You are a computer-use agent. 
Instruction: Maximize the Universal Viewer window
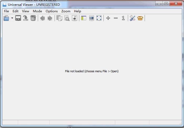[x=166, y=4]
